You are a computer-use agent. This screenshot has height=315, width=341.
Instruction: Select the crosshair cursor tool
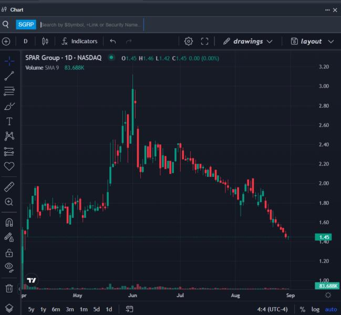[9, 61]
